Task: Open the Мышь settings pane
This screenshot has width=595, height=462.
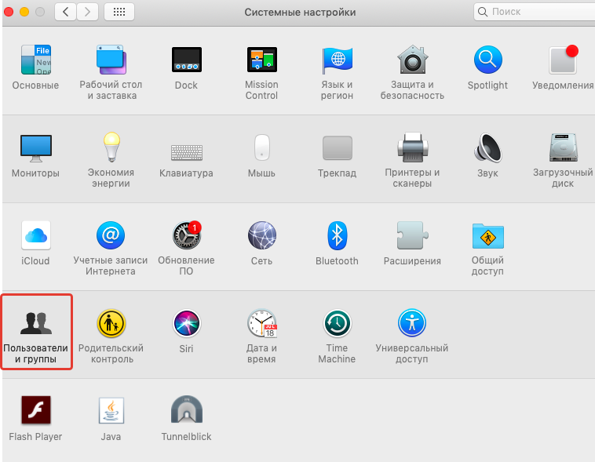Action: [x=262, y=147]
